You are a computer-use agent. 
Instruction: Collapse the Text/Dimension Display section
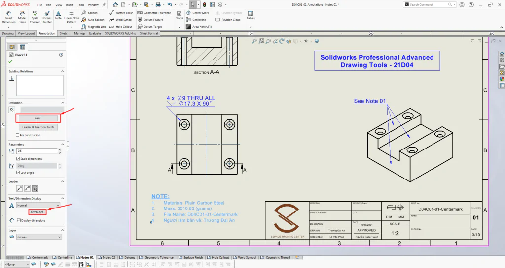point(63,198)
